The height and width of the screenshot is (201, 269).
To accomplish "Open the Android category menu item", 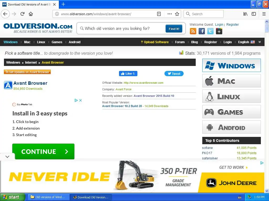I will 74,42.
